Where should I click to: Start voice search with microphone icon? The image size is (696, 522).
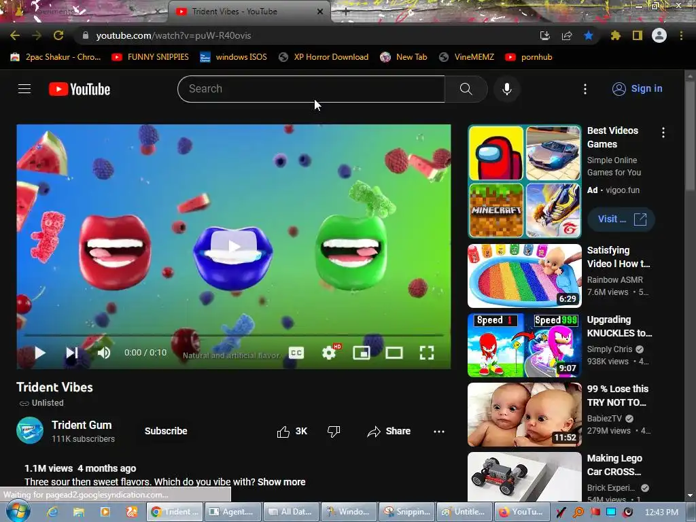pyautogui.click(x=506, y=89)
